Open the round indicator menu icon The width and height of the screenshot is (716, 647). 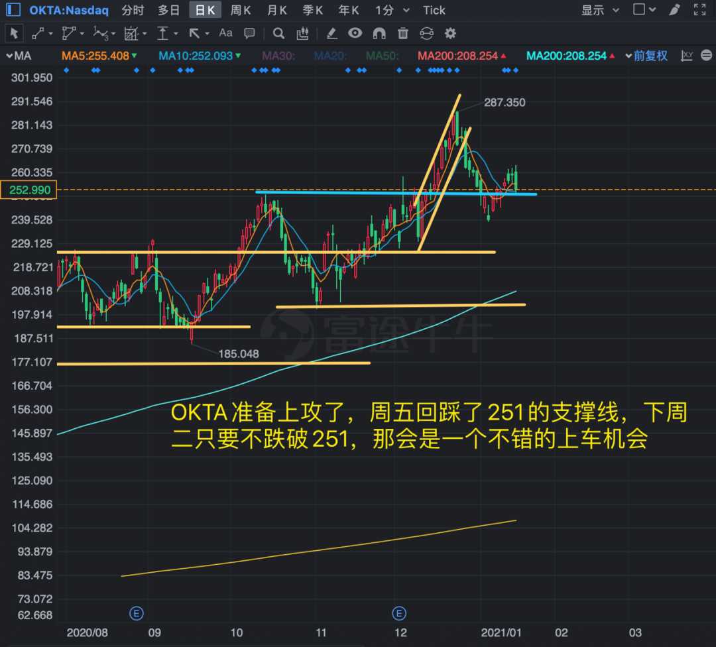tap(707, 55)
